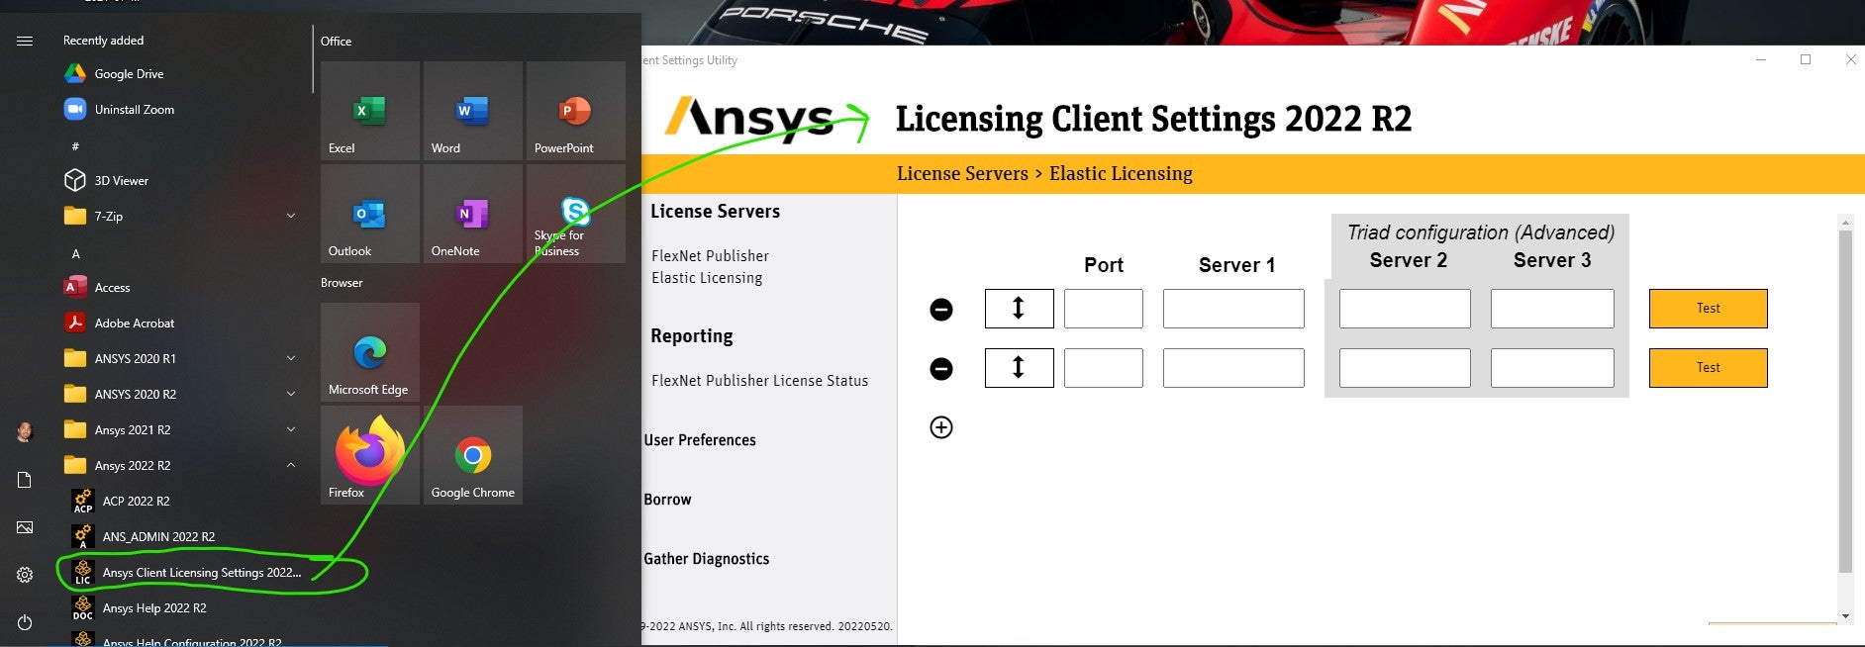Click the License Servers sidebar heading

(715, 212)
